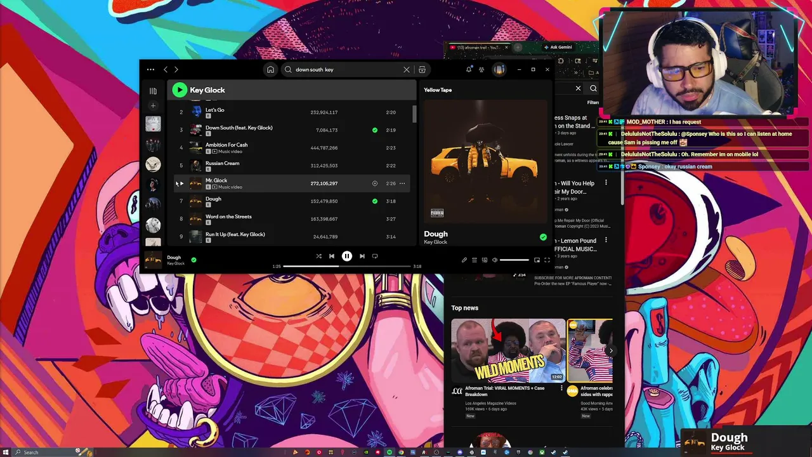812x457 pixels.
Task: Pause the current song Dough
Action: [347, 256]
